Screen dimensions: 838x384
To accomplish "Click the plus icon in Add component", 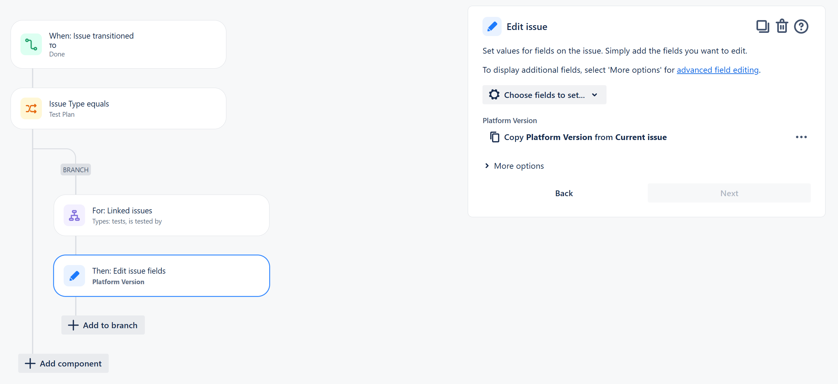I will tap(30, 363).
